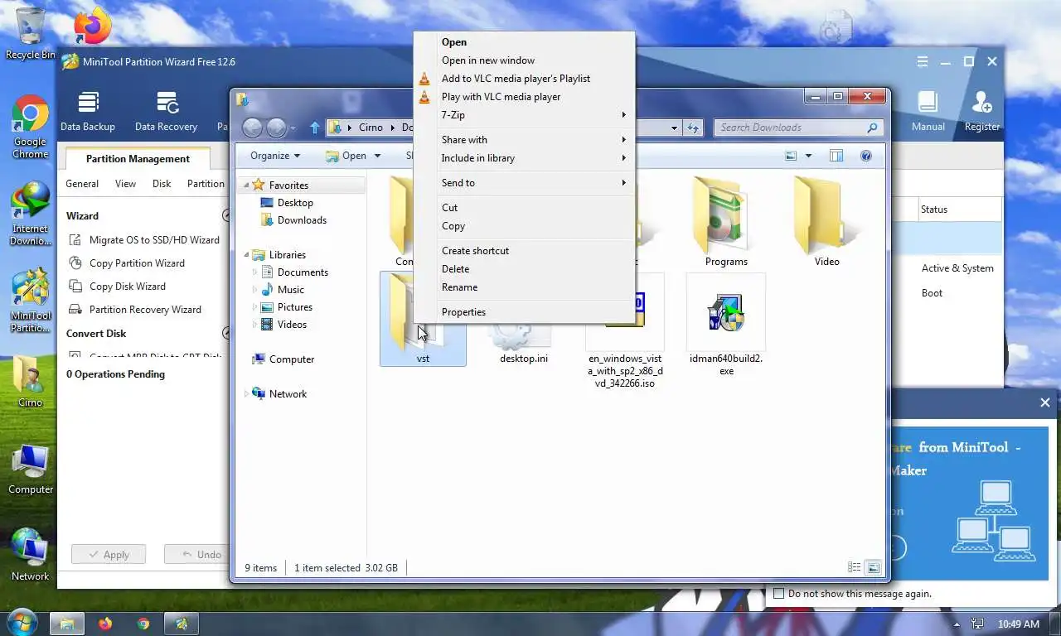1061x636 pixels.
Task: Open the change view dropdown arrow
Action: (x=808, y=156)
